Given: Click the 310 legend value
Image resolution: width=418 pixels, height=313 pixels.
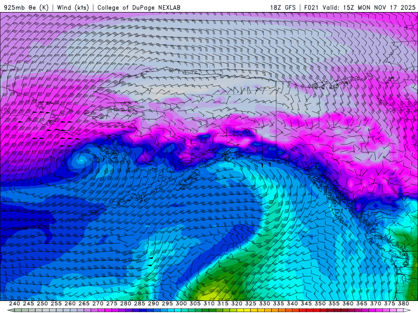Looking at the screenshot, I should [208, 304].
